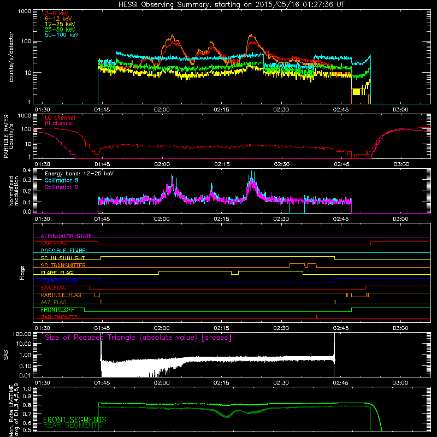Select the Collimator 9 legend entry
Viewport: 437px width, 437px height.
61,187
